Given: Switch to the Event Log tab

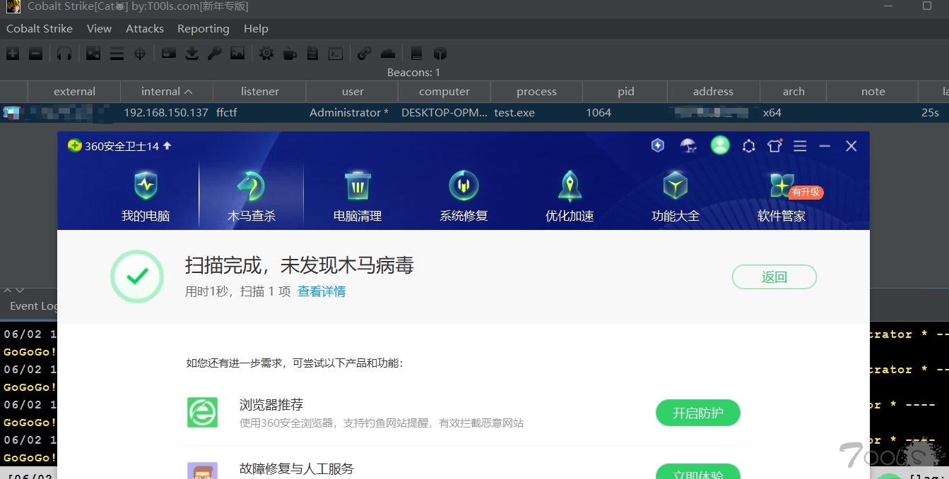Looking at the screenshot, I should [x=33, y=306].
